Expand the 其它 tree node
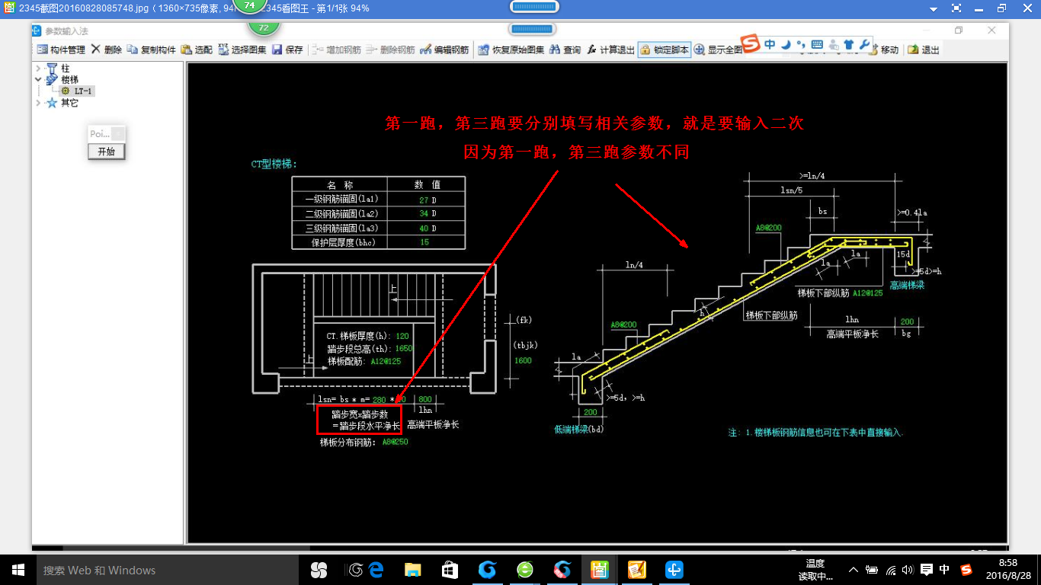Screen dimensions: 1041x585 click(x=38, y=103)
